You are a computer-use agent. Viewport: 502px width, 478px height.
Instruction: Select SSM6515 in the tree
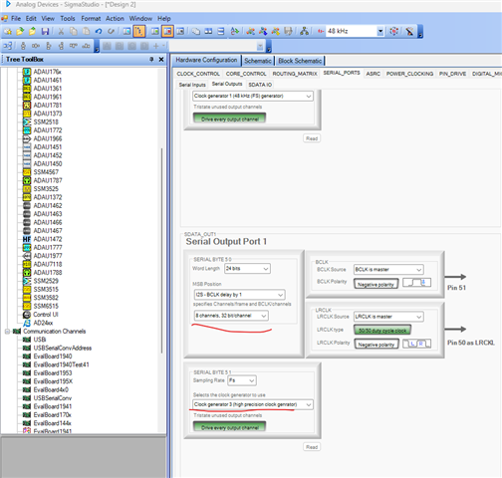(x=46, y=306)
